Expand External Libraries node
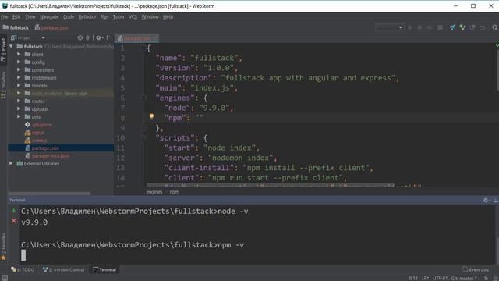 pyautogui.click(x=11, y=163)
